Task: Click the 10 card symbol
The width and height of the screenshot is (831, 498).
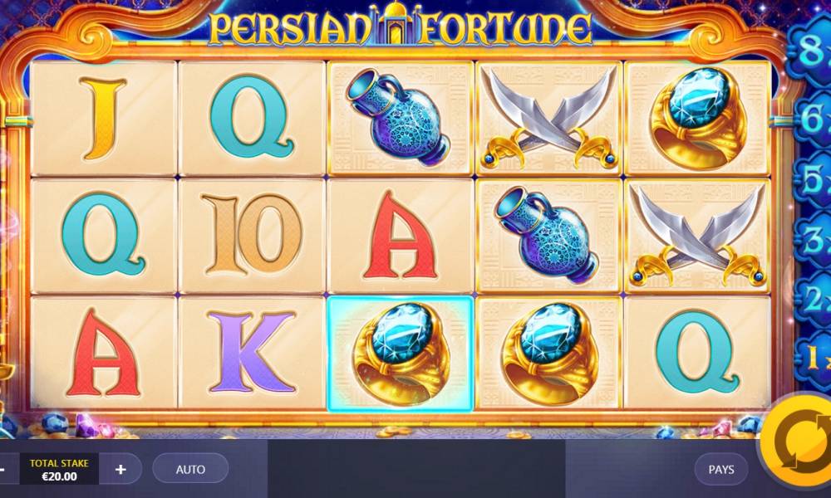Action: [x=252, y=236]
